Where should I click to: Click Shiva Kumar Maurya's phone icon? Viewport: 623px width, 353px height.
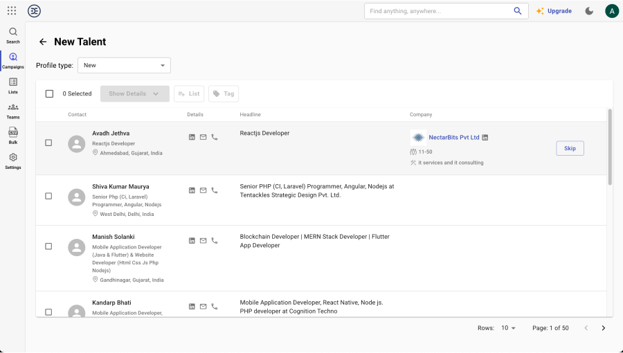215,190
